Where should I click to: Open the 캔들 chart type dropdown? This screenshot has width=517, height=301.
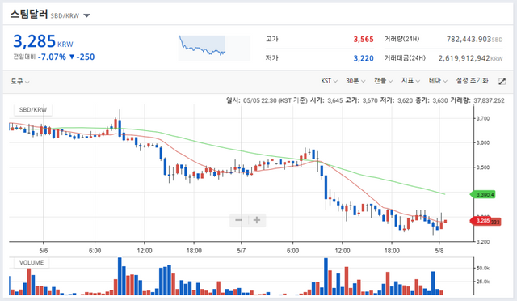tap(383, 81)
